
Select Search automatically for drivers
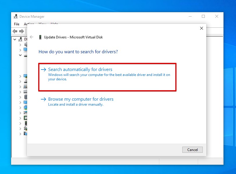pyautogui.click(x=80, y=70)
